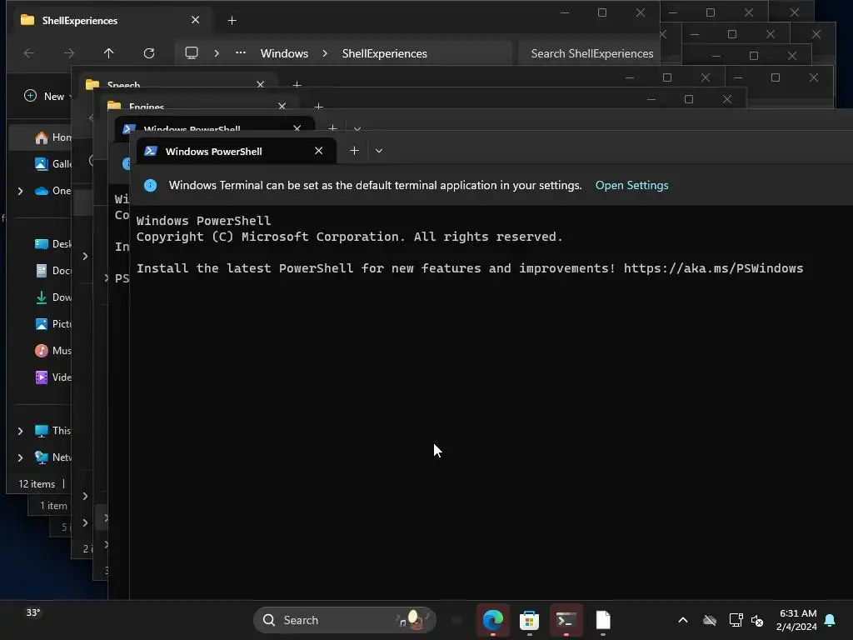The height and width of the screenshot is (640, 853).
Task: Expand the breadcrumb chevron after PC icon
Action: click(x=217, y=52)
